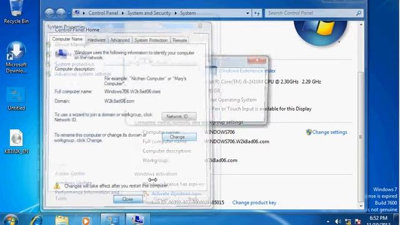Open the Action Center flag tray icon
400x225 pixels.
point(357,222)
